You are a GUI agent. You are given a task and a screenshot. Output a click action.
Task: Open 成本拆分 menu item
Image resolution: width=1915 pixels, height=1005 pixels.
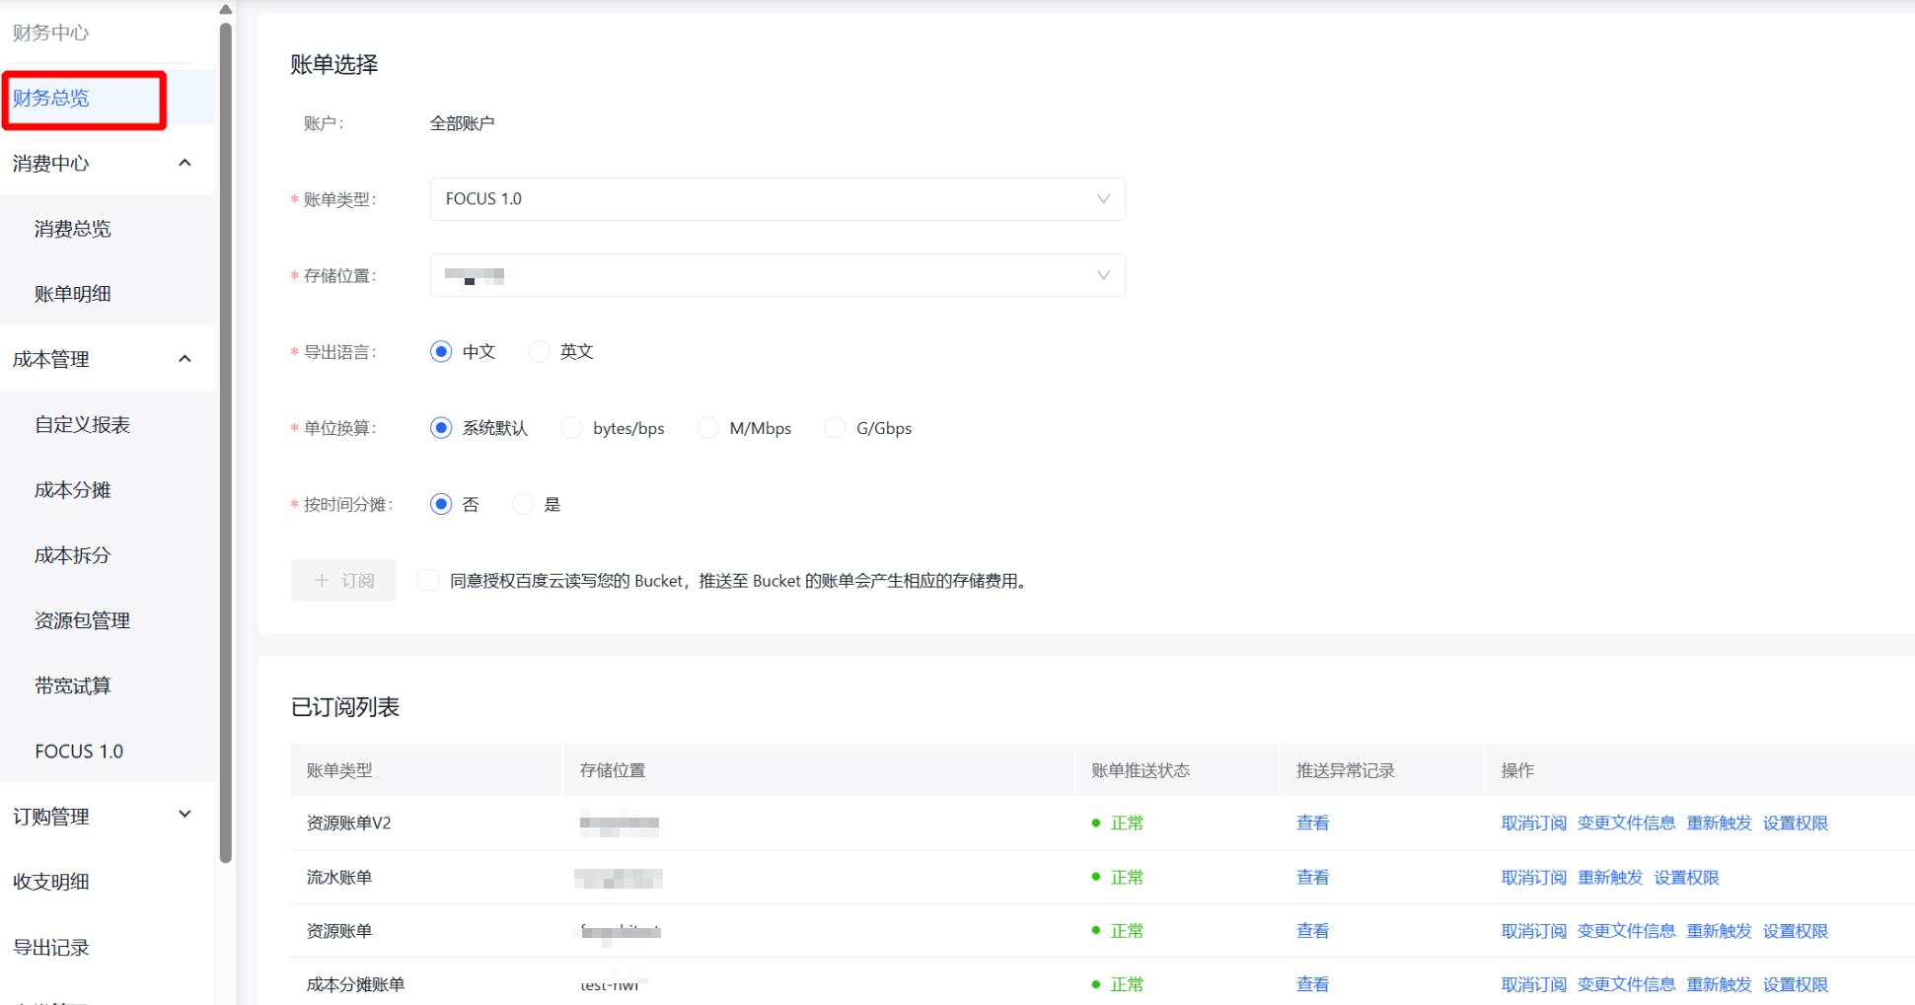(x=73, y=555)
